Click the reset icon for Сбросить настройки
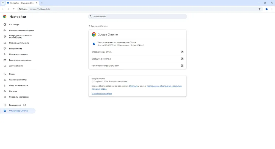The image size is (275, 149). tap(5, 97)
